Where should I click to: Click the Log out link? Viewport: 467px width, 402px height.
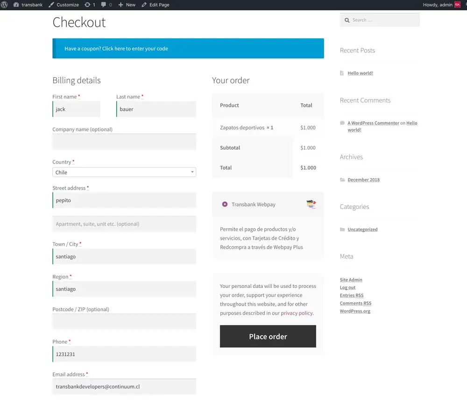click(x=347, y=287)
